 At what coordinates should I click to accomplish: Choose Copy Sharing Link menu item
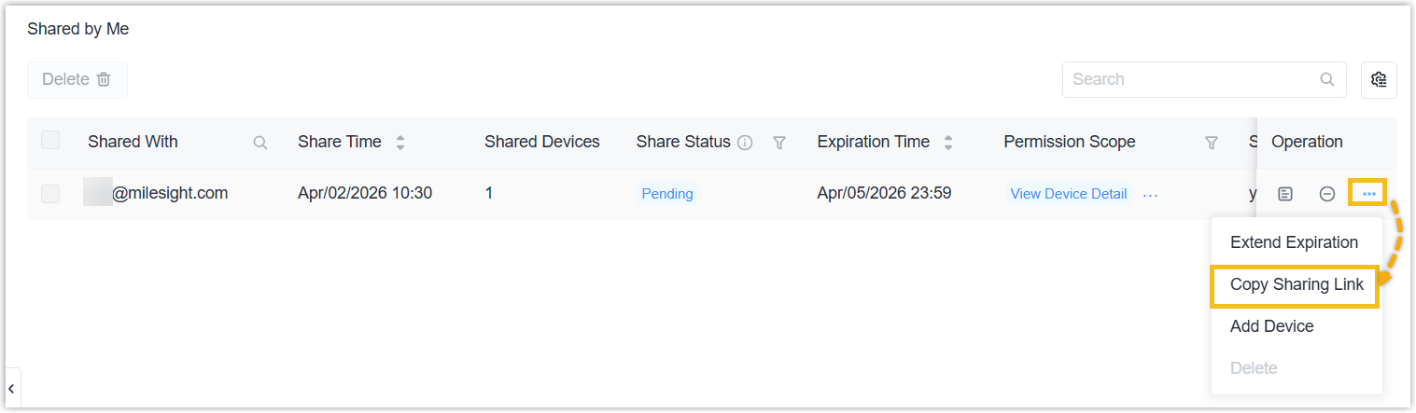pyautogui.click(x=1297, y=284)
